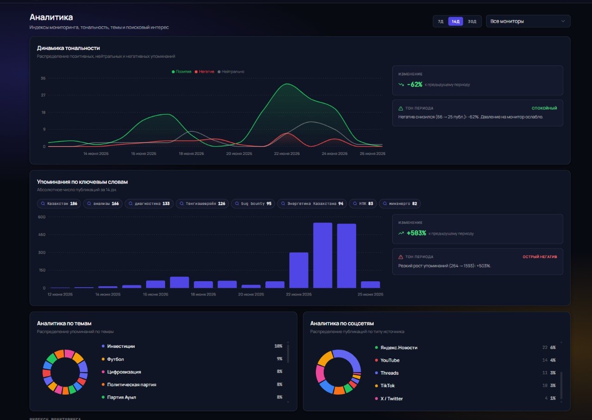Image resolution: width=592 pixels, height=420 pixels.
Task: Click the red warning triangle in the ОСТРЫЙ НЕГАТИВ card
Action: (x=401, y=257)
